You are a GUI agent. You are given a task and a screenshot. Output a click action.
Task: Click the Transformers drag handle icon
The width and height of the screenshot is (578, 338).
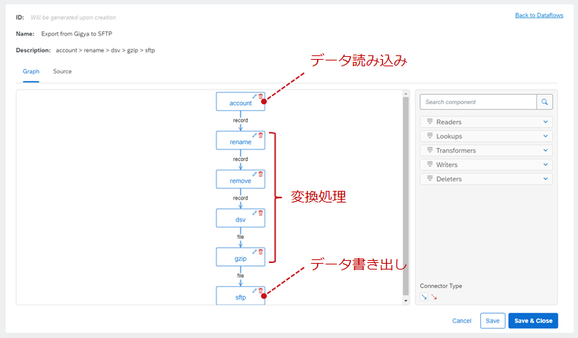click(430, 150)
